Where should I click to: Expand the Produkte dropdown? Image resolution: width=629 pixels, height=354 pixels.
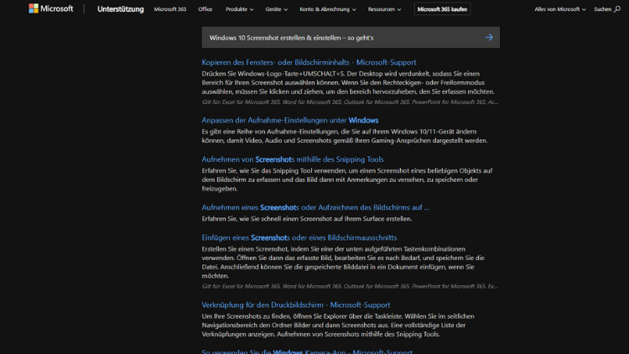(239, 9)
